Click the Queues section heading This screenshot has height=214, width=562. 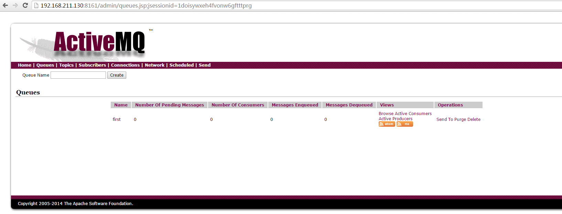(x=28, y=92)
